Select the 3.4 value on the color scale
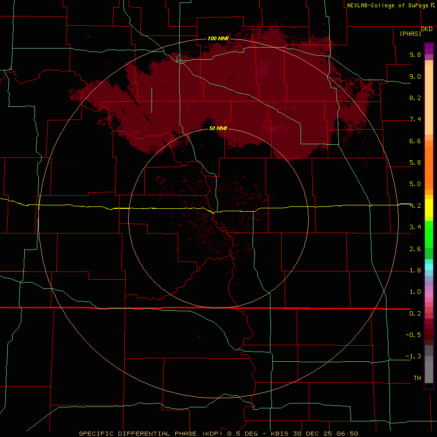437x437 pixels. pos(415,227)
